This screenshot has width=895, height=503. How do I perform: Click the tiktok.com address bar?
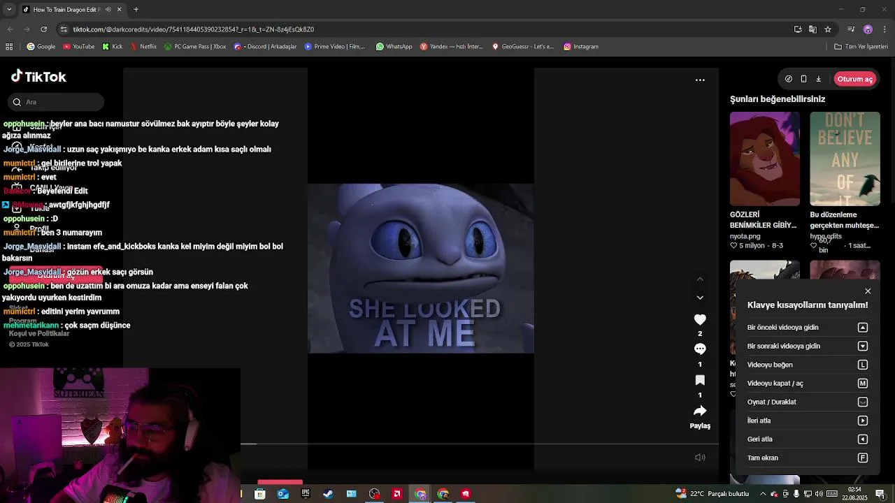[420, 29]
